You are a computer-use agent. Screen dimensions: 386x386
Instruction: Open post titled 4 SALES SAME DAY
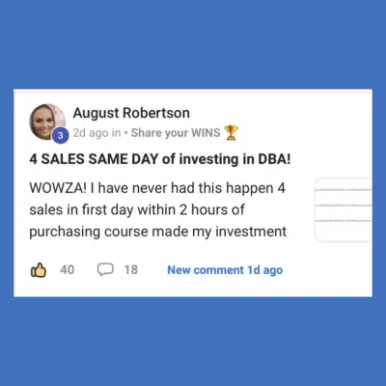click(x=160, y=159)
